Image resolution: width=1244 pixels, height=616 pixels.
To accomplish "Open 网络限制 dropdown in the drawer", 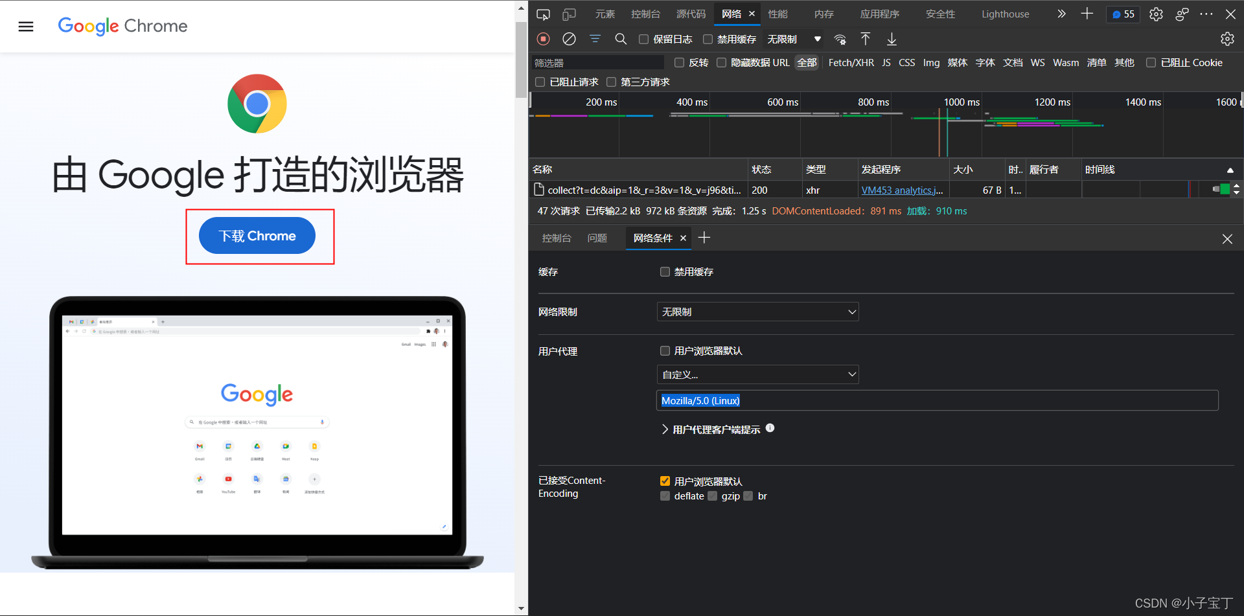I will [757, 312].
